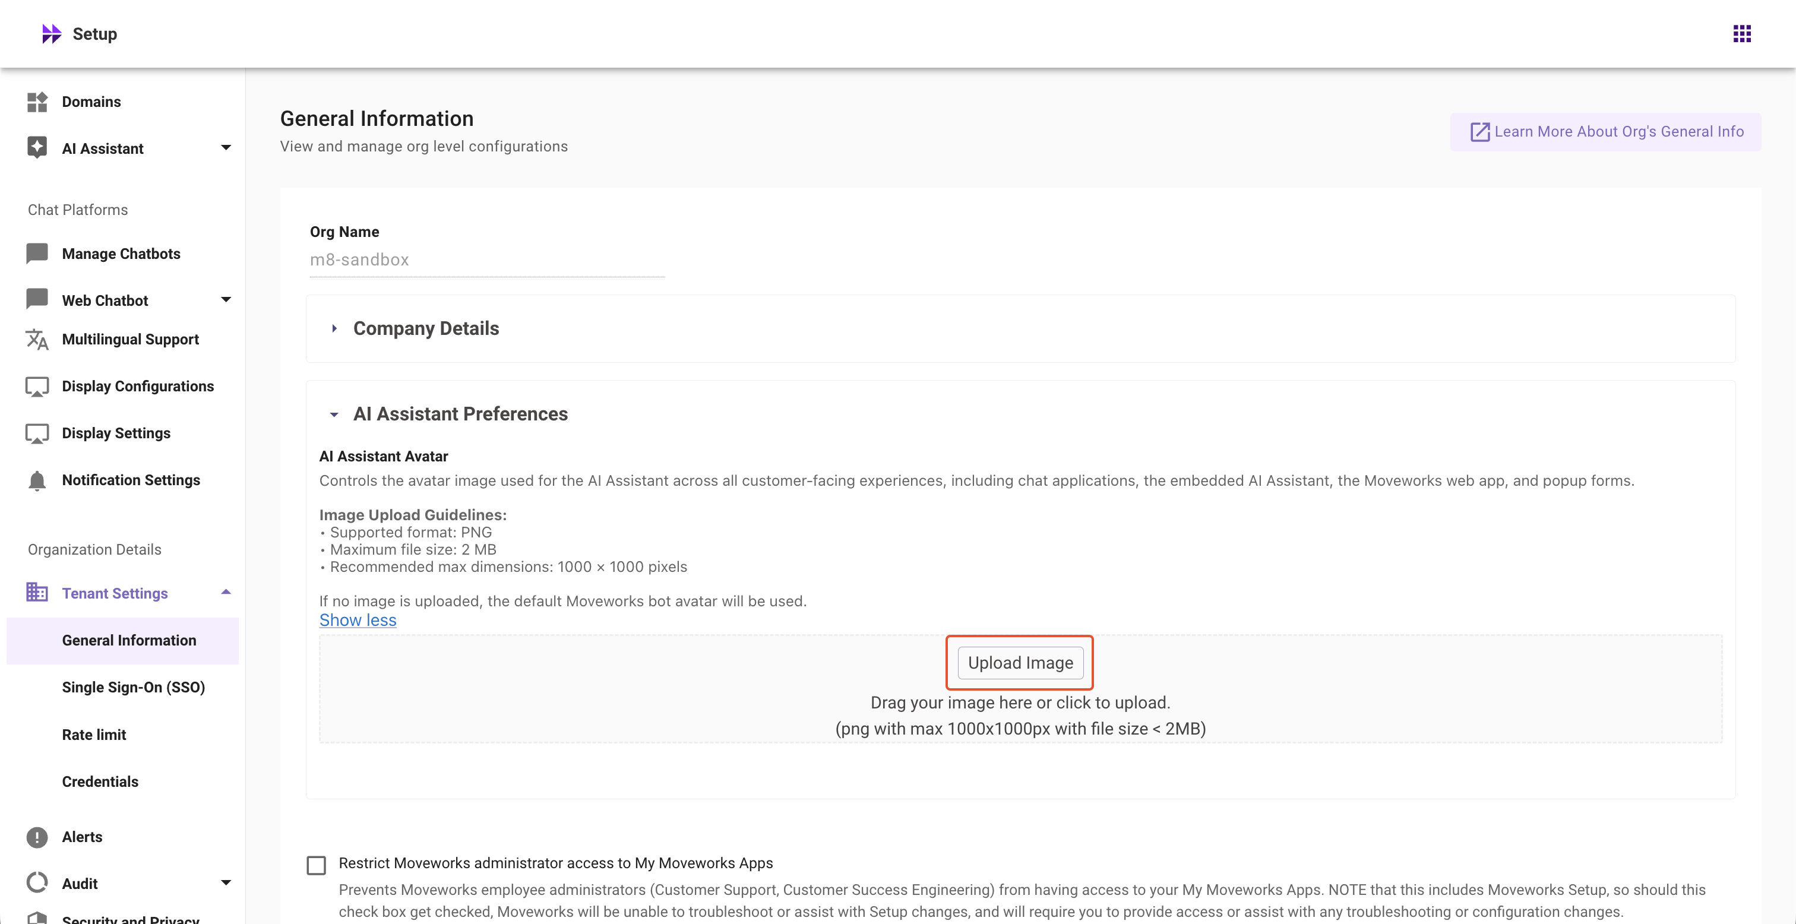Click the Alerts exclamation icon
The height and width of the screenshot is (924, 1796).
point(37,837)
